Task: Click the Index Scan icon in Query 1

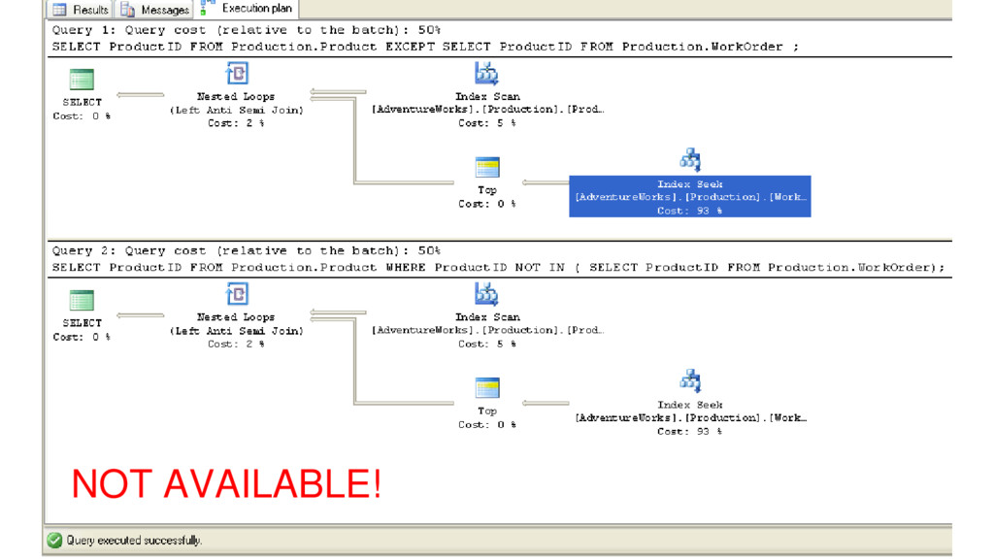Action: [x=486, y=73]
